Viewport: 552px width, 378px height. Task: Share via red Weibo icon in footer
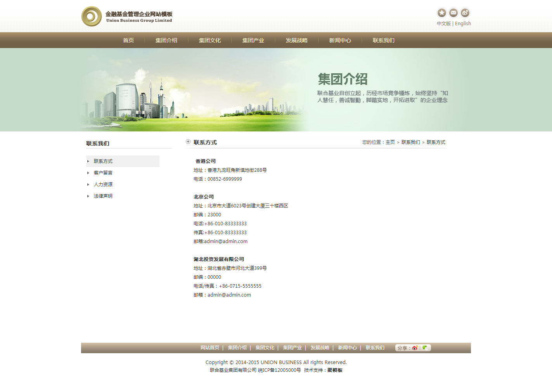pos(415,348)
